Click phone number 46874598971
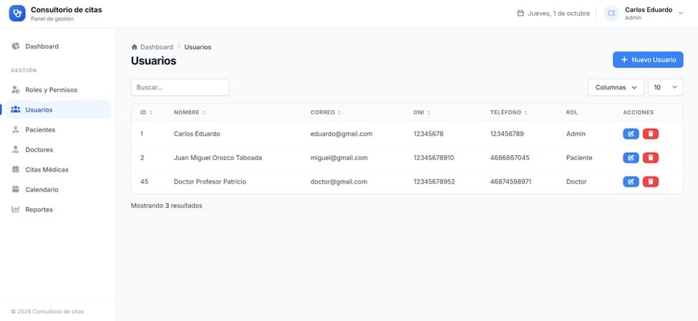This screenshot has width=698, height=321. (510, 182)
